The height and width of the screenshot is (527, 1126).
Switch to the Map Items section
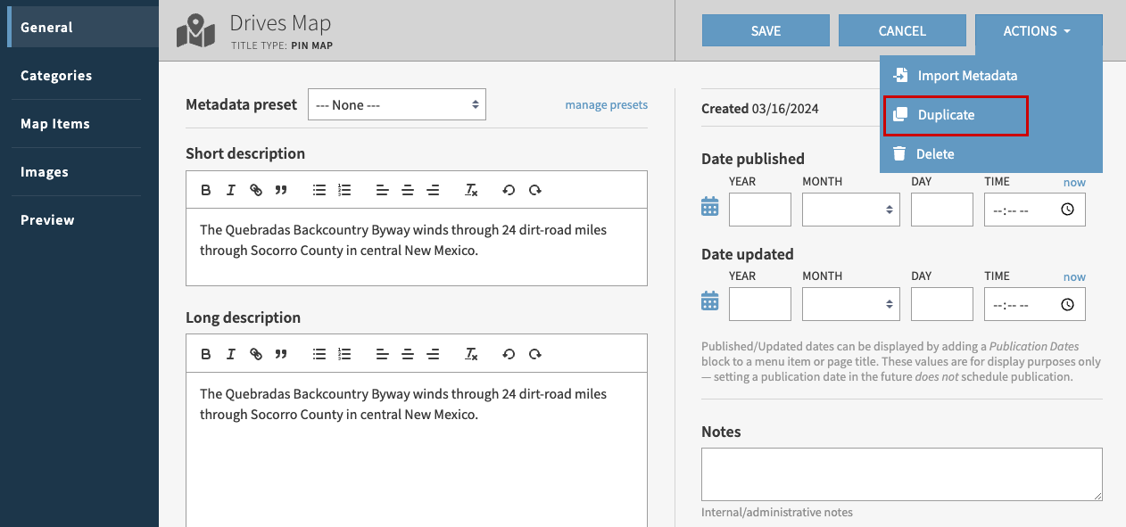tap(55, 123)
